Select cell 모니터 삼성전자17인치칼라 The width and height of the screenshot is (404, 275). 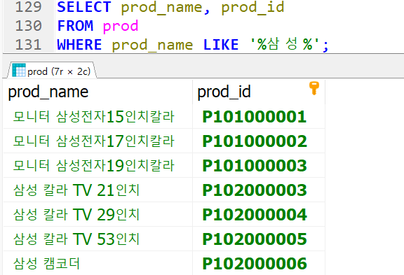pos(98,141)
